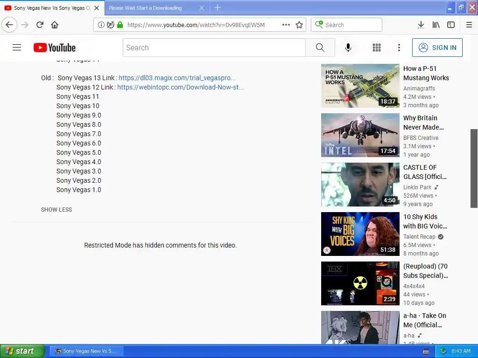
Task: Click the Sony Vegas taskbar window button
Action: click(86, 351)
